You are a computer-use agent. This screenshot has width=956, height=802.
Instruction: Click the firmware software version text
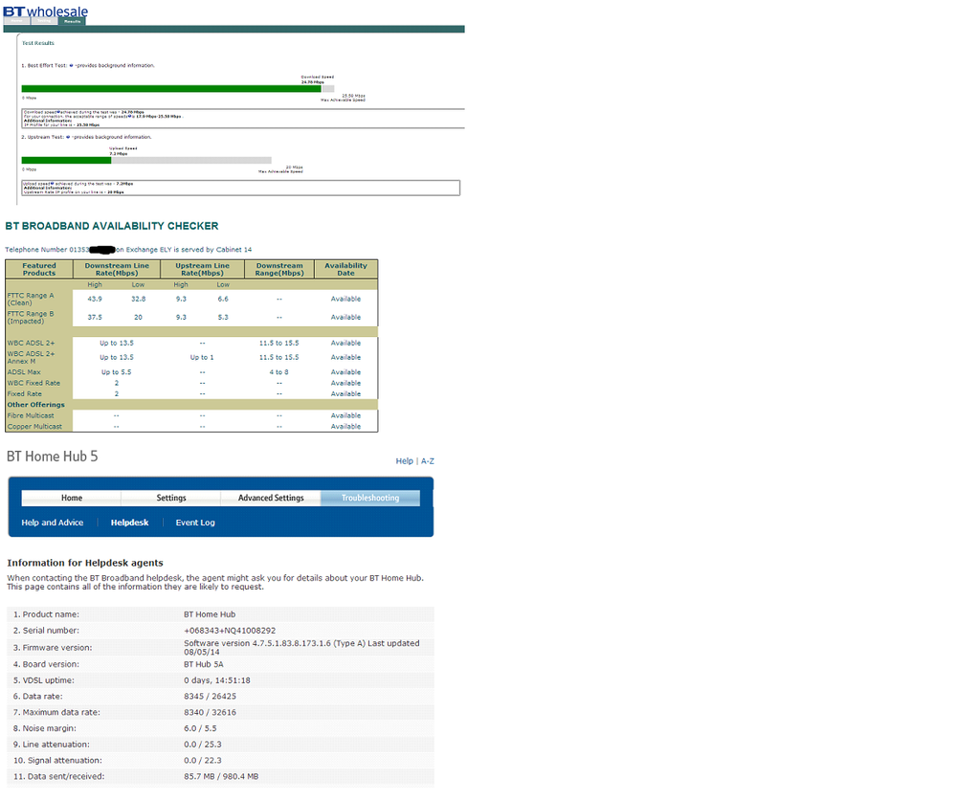pos(301,648)
